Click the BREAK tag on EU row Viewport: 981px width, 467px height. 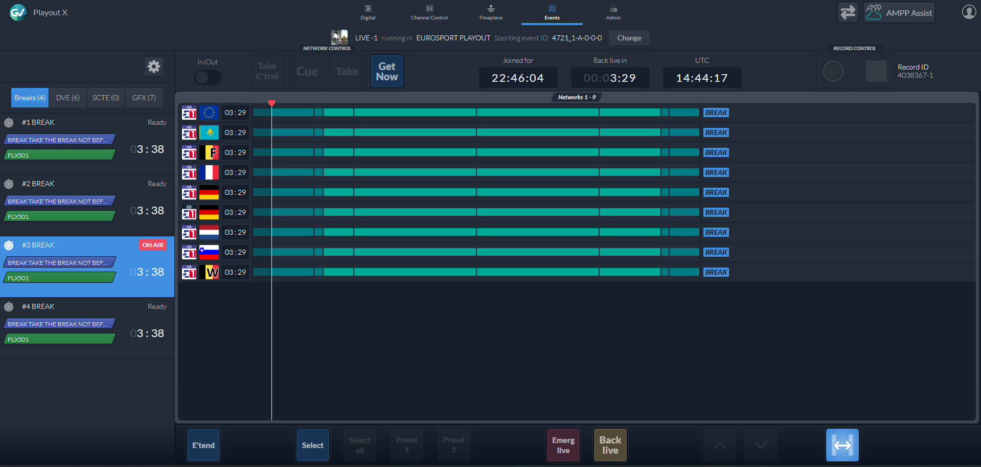click(716, 113)
